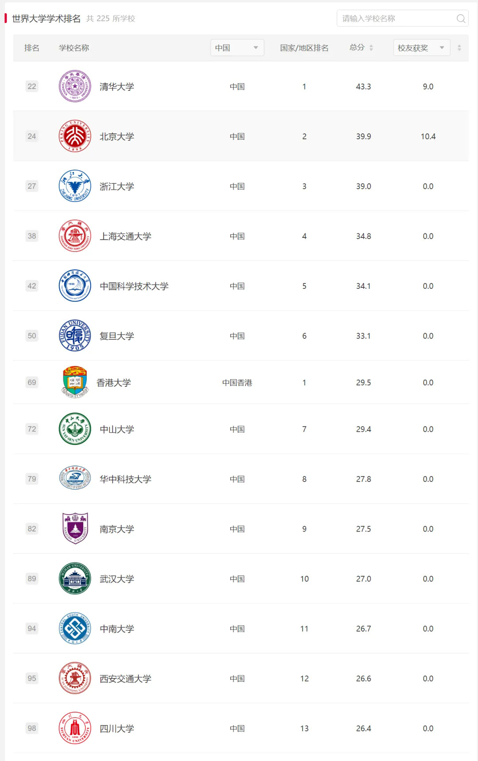
Task: Open the 中国 country filter dropdown
Action: [x=237, y=48]
